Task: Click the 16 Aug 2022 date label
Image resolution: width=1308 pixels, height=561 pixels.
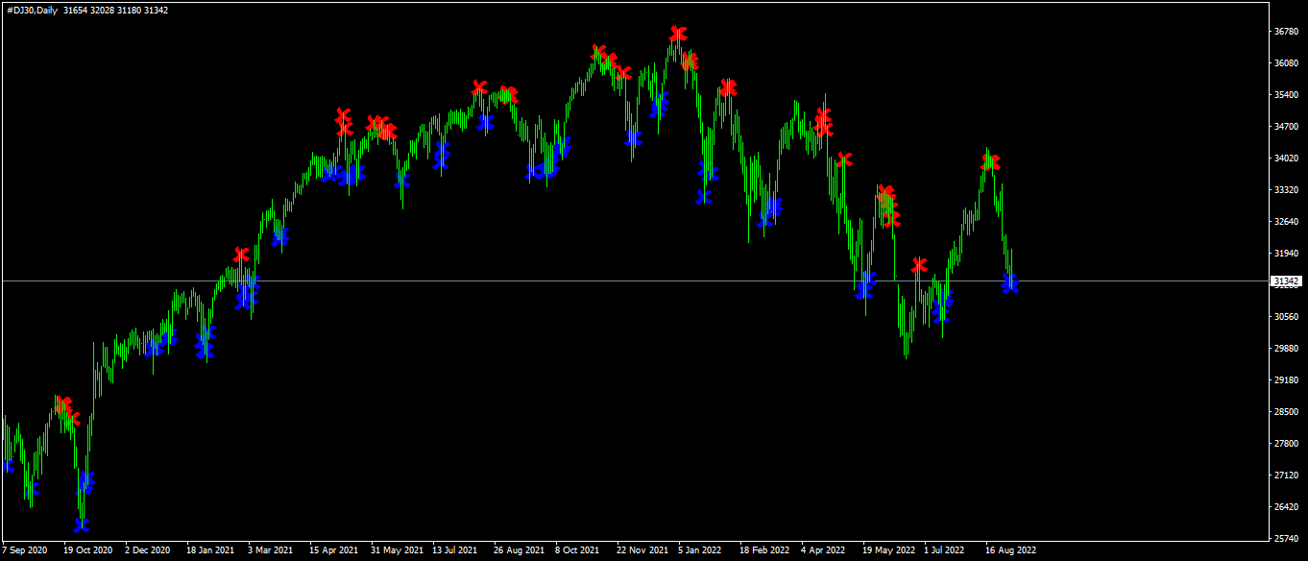Action: point(1010,550)
